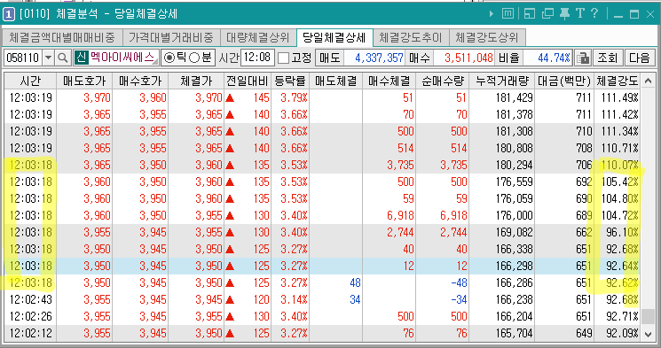Click the 누적거래량 column header
The width and height of the screenshot is (661, 348).
pos(502,81)
